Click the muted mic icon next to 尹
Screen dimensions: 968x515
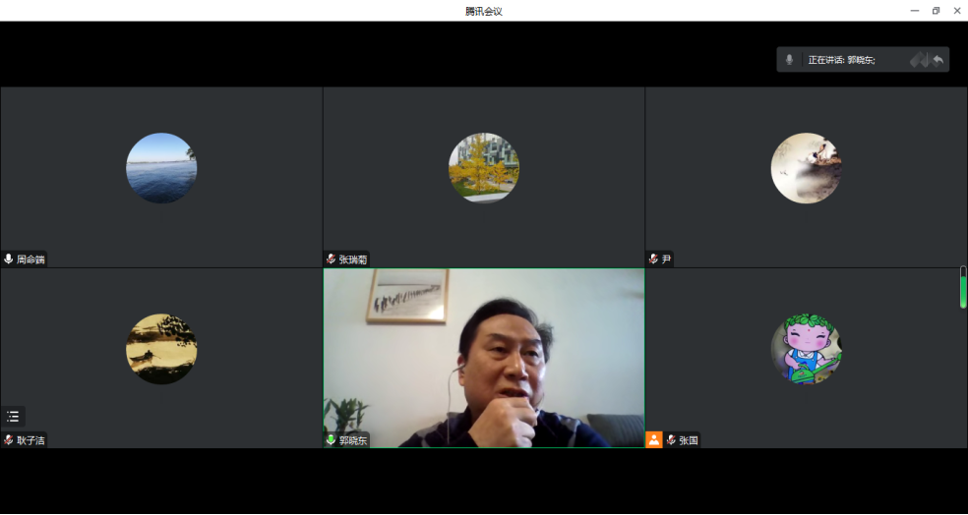(x=653, y=259)
